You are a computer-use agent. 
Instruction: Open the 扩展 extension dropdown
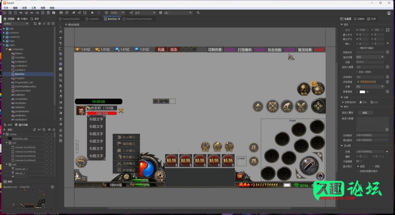(x=370, y=87)
